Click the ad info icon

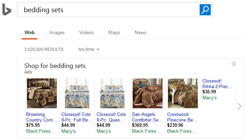(234, 64)
